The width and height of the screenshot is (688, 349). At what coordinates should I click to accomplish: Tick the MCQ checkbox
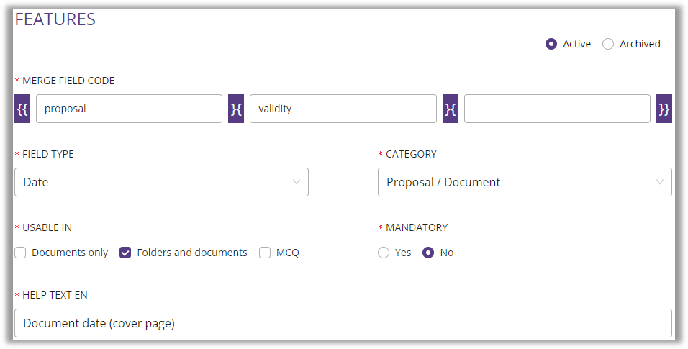[x=265, y=253]
